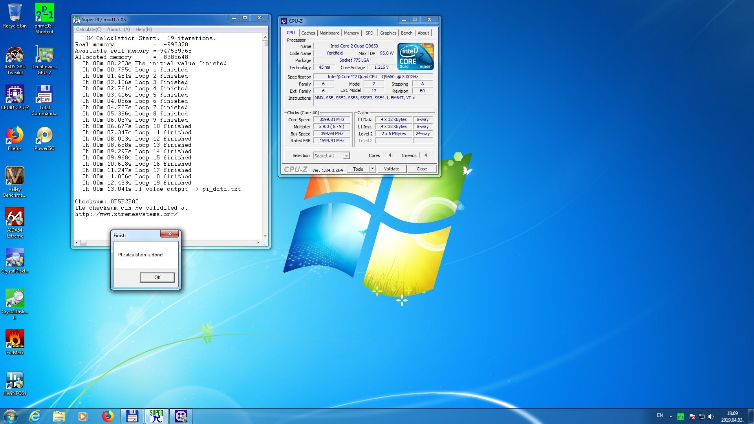Switch to Total Commander floppy taskbar icon
The height and width of the screenshot is (424, 754).
pos(132,416)
